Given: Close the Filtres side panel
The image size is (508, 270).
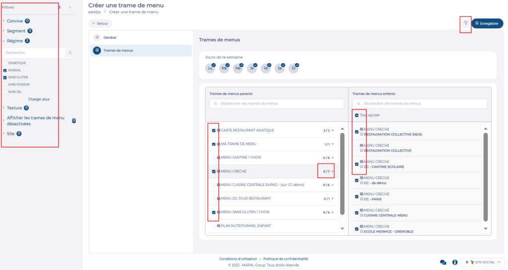Looking at the screenshot, I should coord(70,7).
